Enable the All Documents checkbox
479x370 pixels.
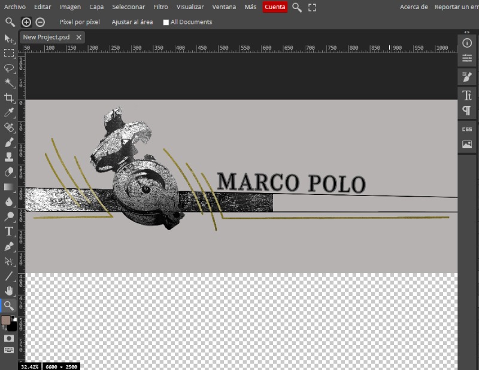point(166,22)
